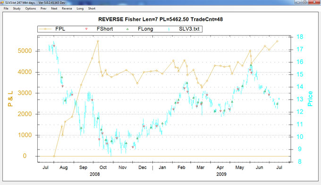Click the Price axis label
The height and width of the screenshot is (185, 321).
[310, 99]
